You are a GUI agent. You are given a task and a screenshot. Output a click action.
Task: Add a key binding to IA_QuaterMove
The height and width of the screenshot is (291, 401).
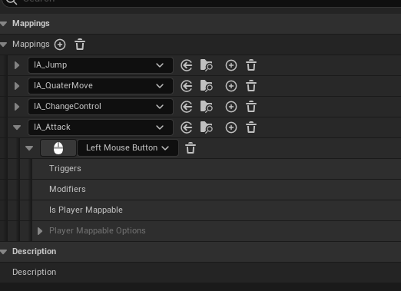[231, 86]
